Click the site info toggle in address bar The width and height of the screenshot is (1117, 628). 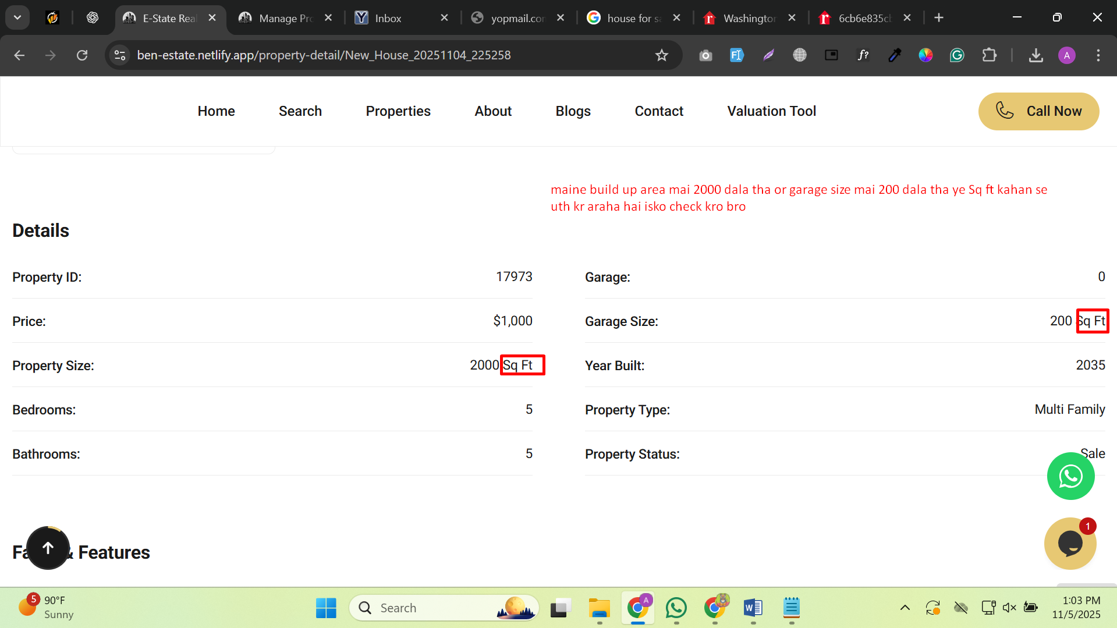click(120, 55)
